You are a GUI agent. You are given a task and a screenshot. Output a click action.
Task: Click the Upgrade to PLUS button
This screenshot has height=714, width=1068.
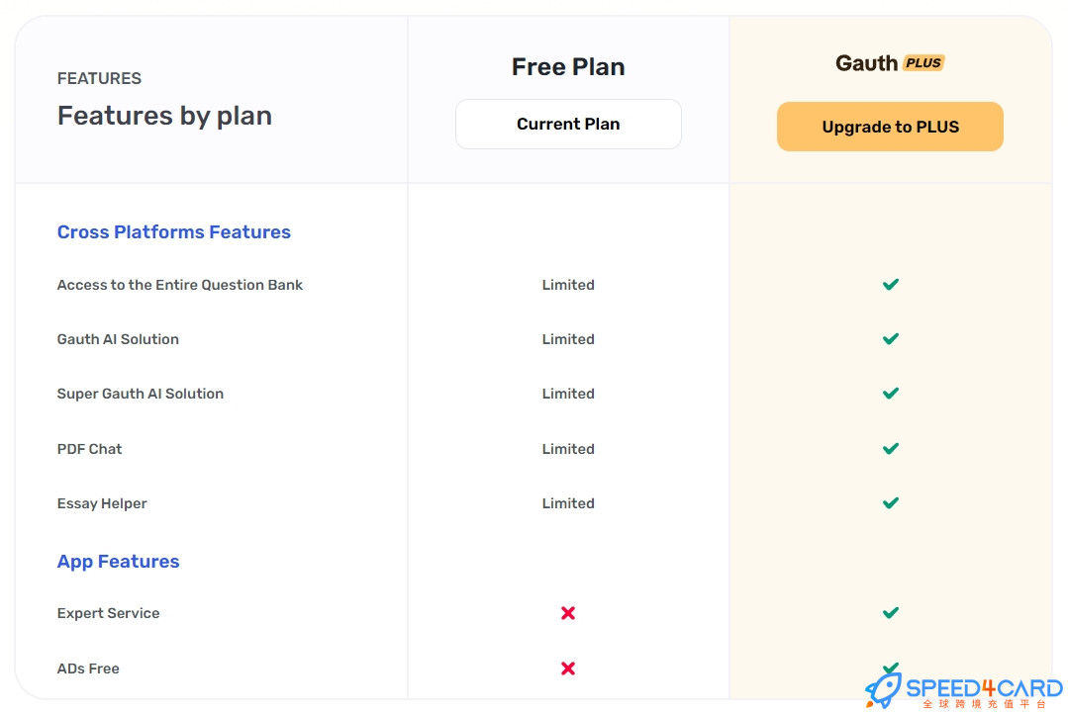(x=890, y=127)
